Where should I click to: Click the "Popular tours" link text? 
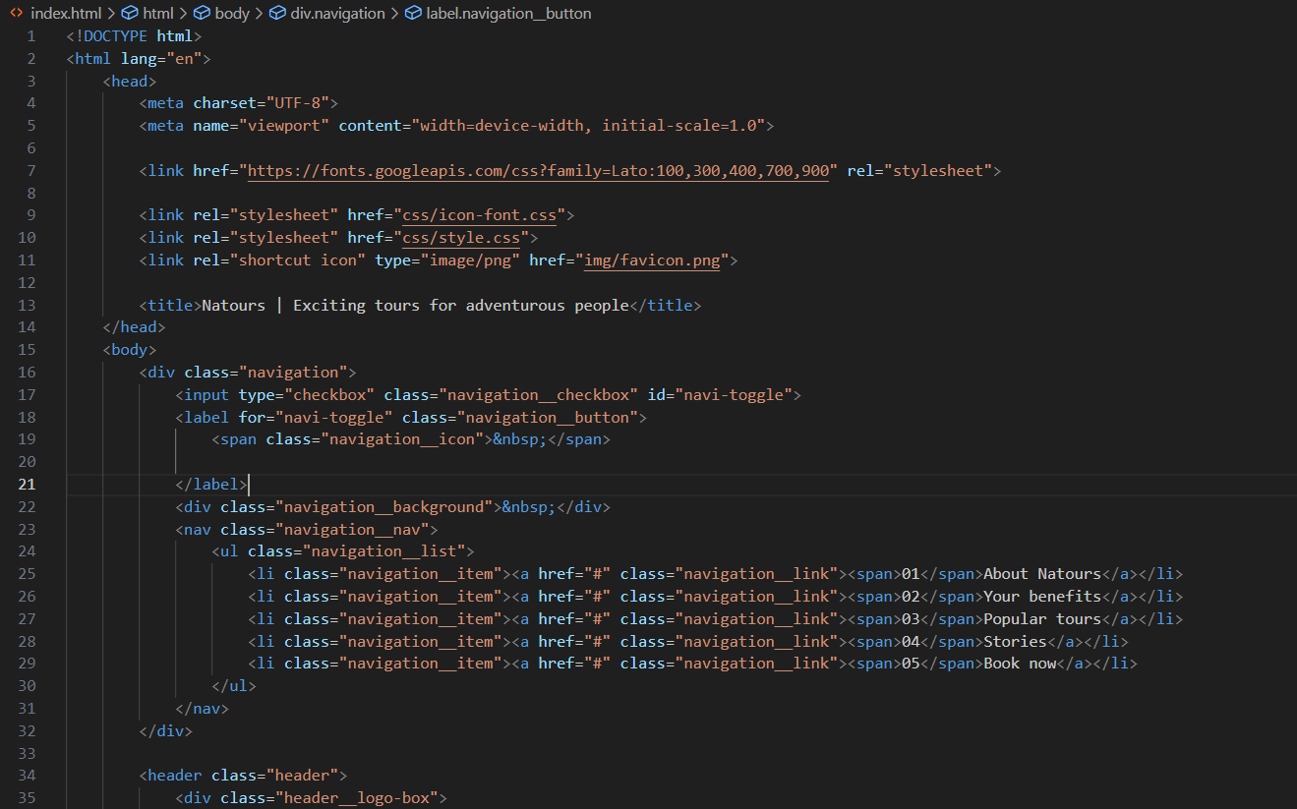pos(1042,619)
